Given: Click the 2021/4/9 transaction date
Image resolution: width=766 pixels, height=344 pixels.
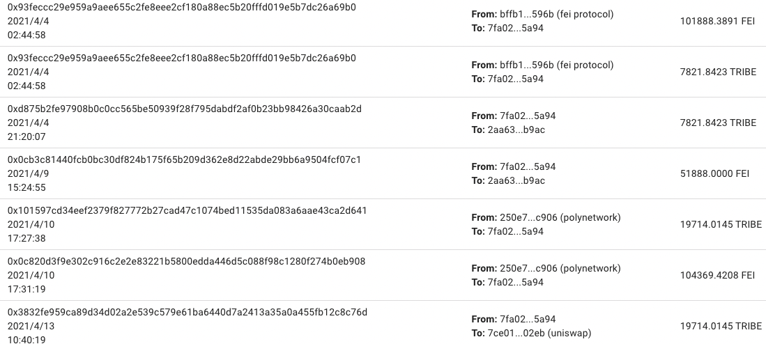Looking at the screenshot, I should click(x=25, y=173).
